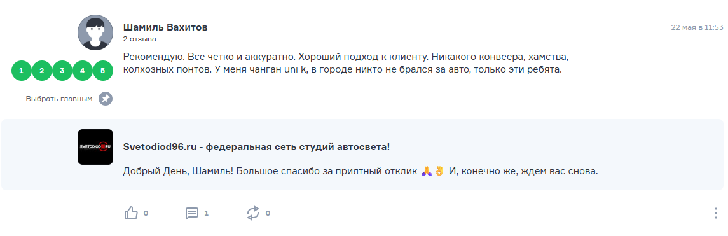Click the comment count of 1

coord(206,213)
